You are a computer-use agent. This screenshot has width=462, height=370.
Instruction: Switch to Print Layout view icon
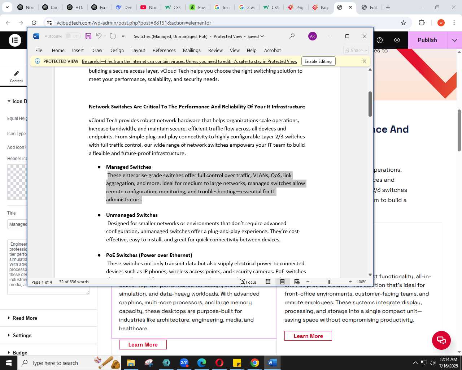coord(282,282)
